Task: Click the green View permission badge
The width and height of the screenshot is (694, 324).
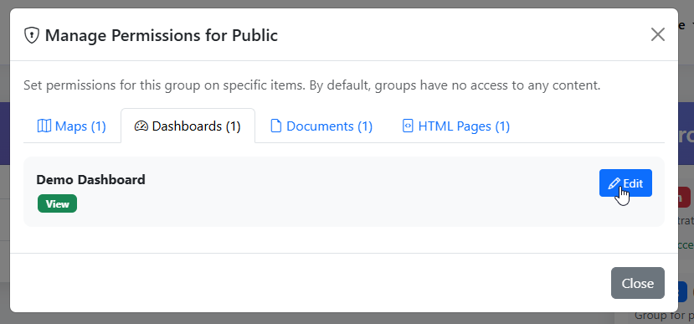Action: click(57, 203)
